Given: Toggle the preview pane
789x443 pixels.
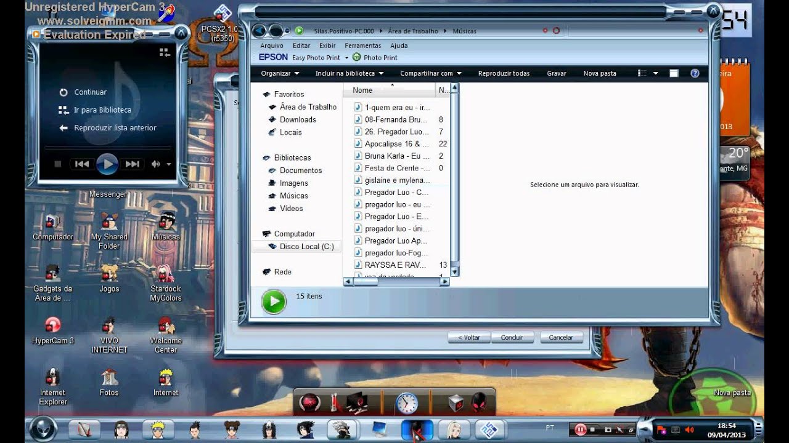Looking at the screenshot, I should pyautogui.click(x=674, y=73).
